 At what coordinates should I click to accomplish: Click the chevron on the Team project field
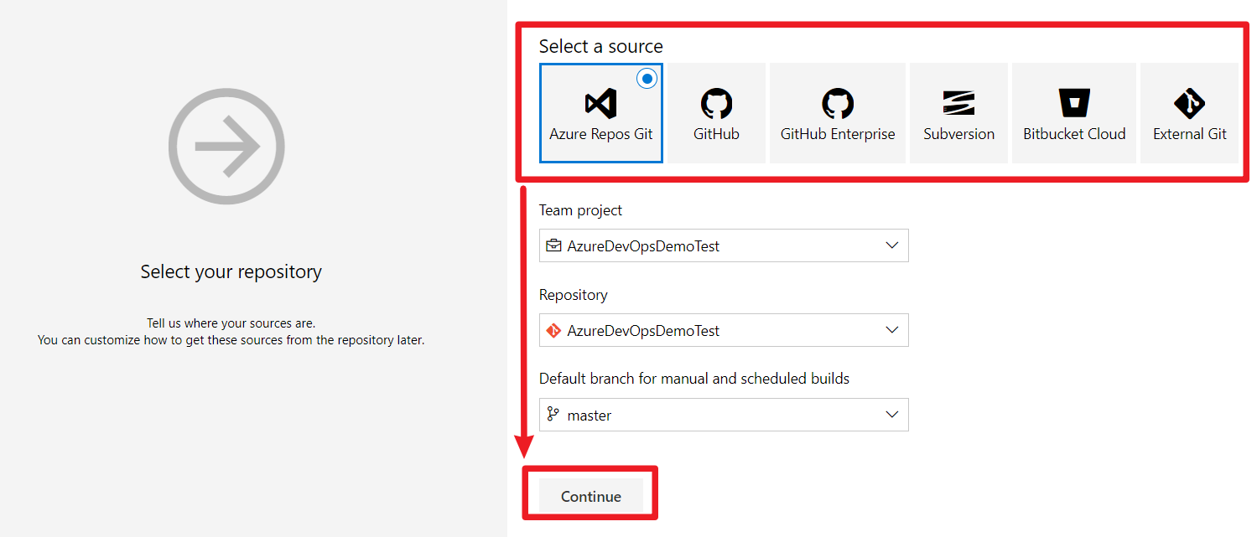892,245
